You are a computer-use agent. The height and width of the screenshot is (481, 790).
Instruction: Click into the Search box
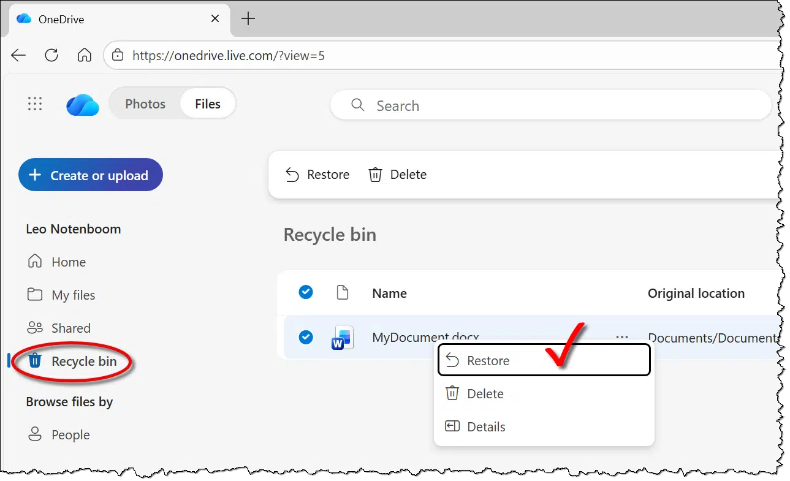[552, 106]
